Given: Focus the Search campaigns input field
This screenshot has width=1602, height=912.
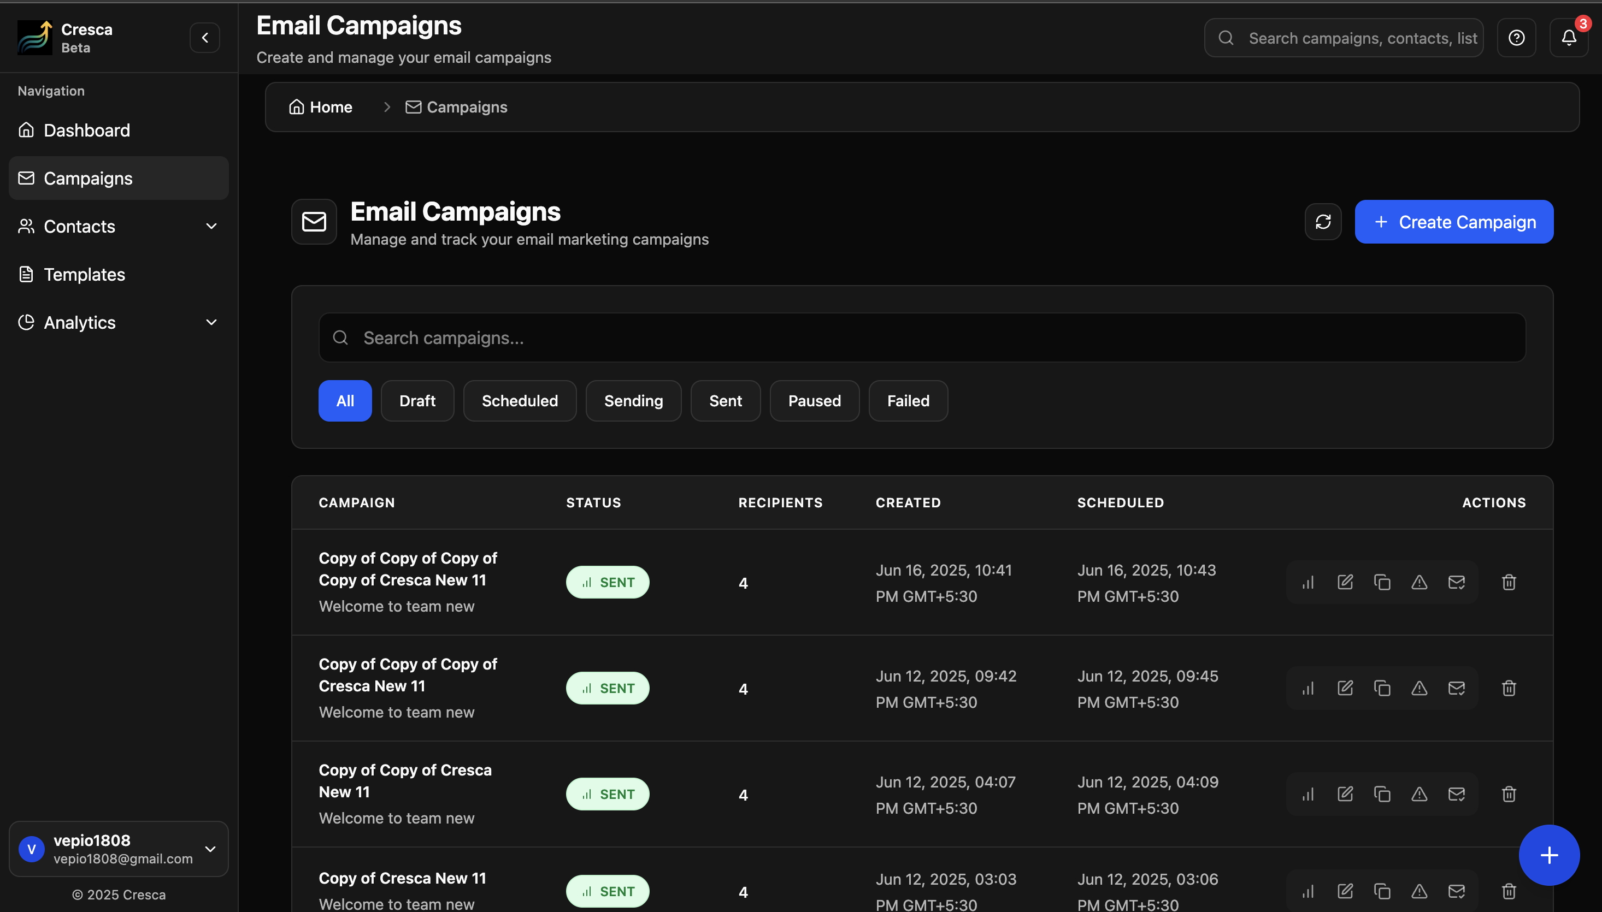Looking at the screenshot, I should coord(922,337).
